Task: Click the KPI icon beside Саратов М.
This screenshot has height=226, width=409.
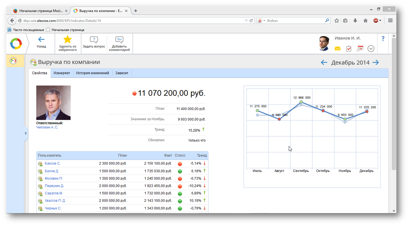Action: (40, 193)
